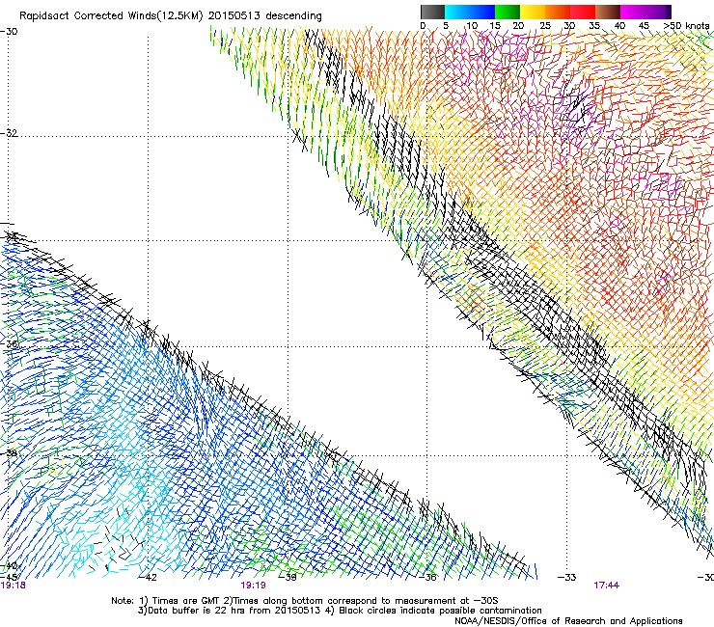The image size is (714, 627).
Task: Click the '-40' latitude axis label
Action: [9, 566]
